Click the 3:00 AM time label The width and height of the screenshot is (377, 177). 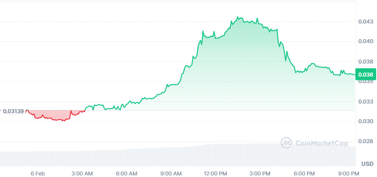pyautogui.click(x=82, y=173)
